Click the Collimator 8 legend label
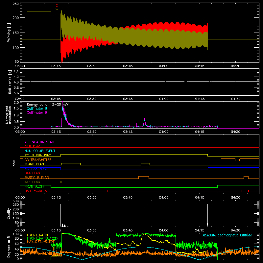 [x=37, y=108]
